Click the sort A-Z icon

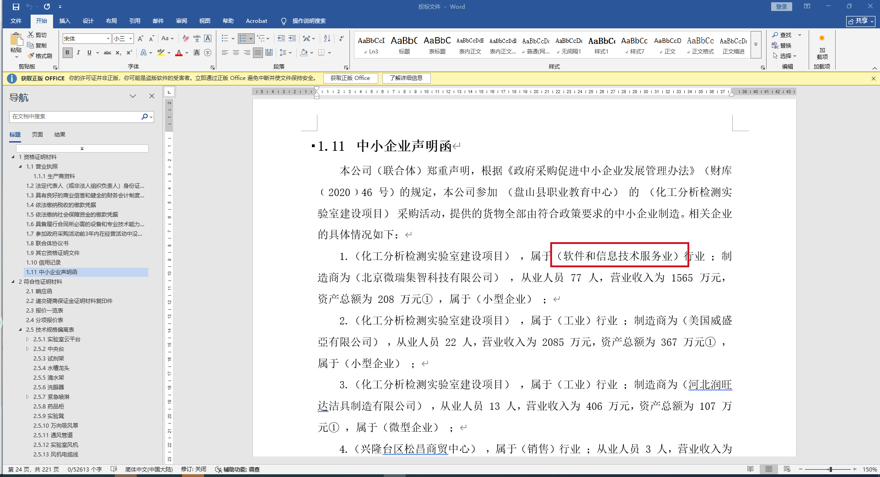(327, 38)
